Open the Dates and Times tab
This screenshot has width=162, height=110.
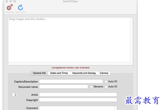(59, 73)
